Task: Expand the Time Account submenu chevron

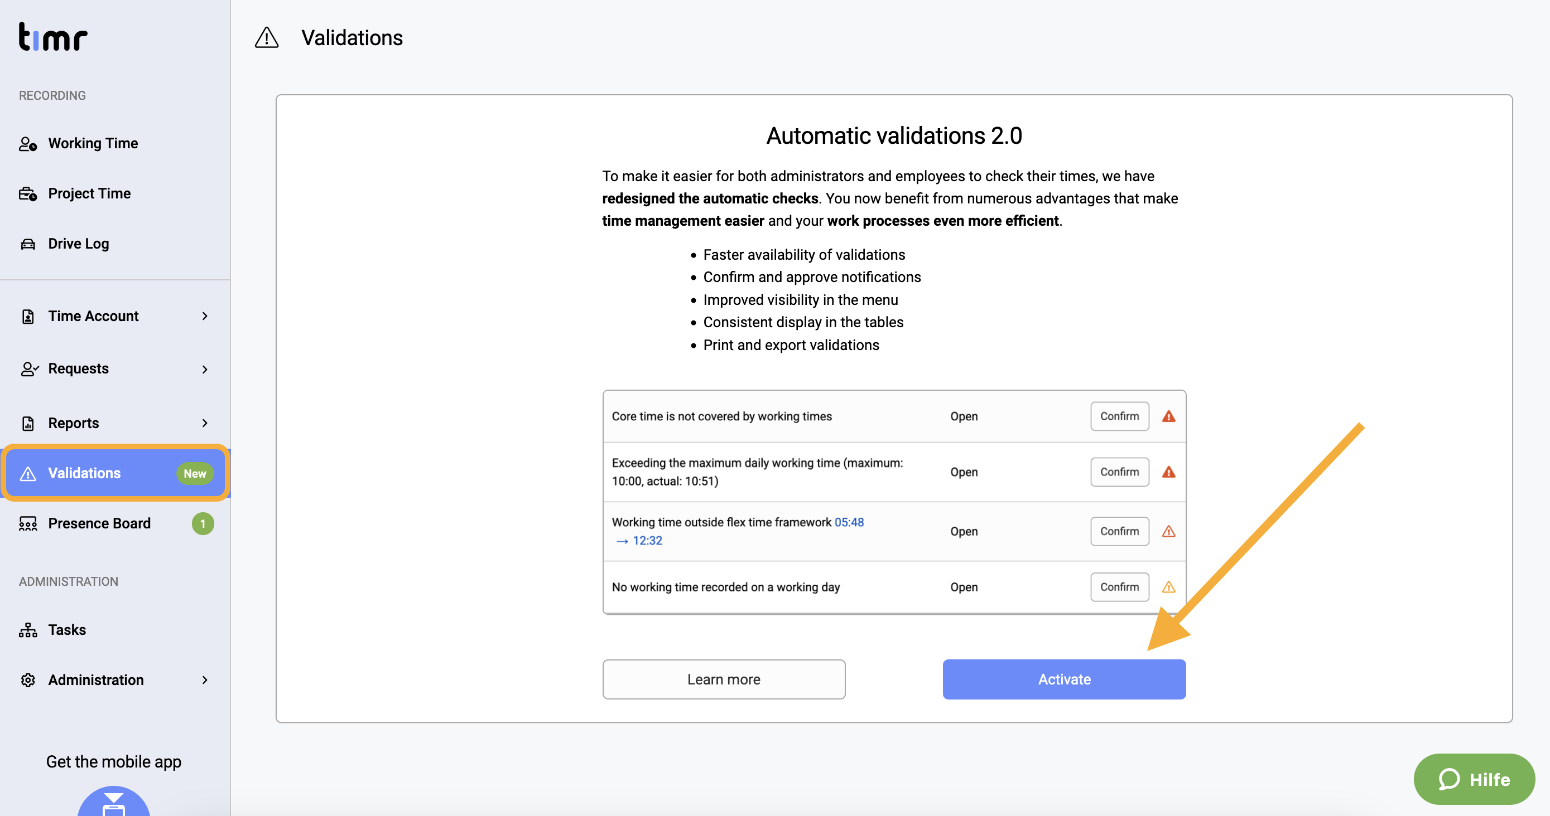Action: point(205,316)
